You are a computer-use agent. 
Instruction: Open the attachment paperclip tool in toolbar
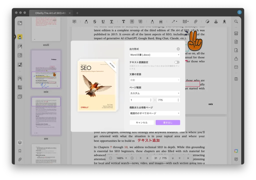click(x=196, y=22)
